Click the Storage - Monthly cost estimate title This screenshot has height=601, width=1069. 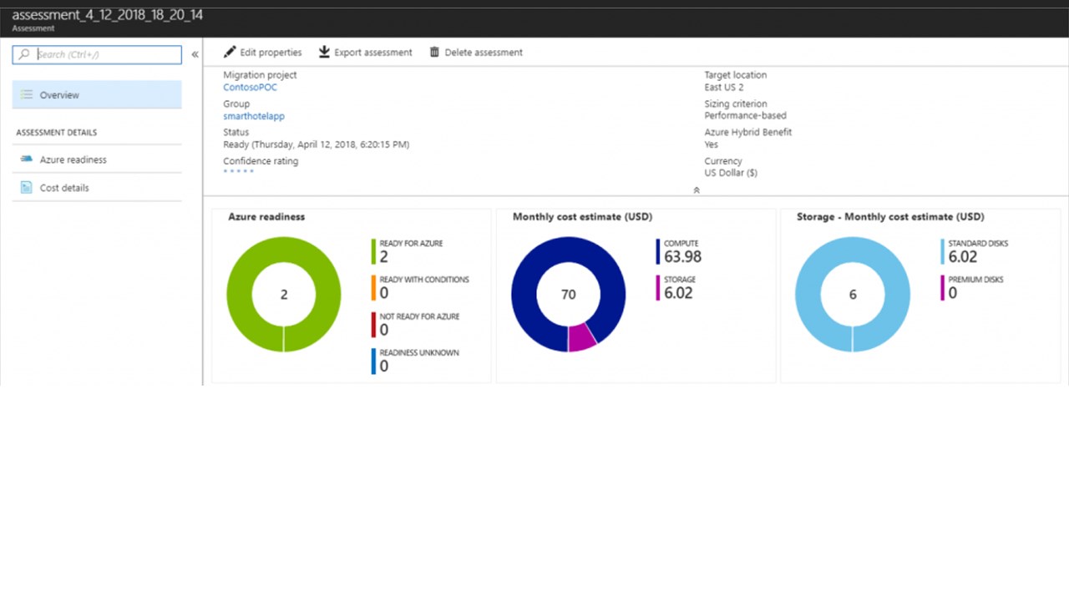coord(890,216)
